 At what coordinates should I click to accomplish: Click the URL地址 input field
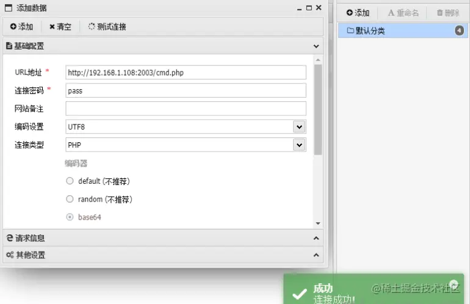(x=186, y=73)
